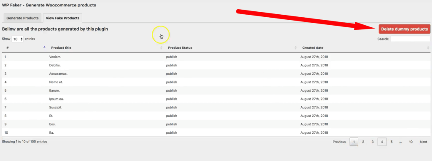Go to pagination page 2
Viewport: 432px width, 161px height.
[363, 142]
